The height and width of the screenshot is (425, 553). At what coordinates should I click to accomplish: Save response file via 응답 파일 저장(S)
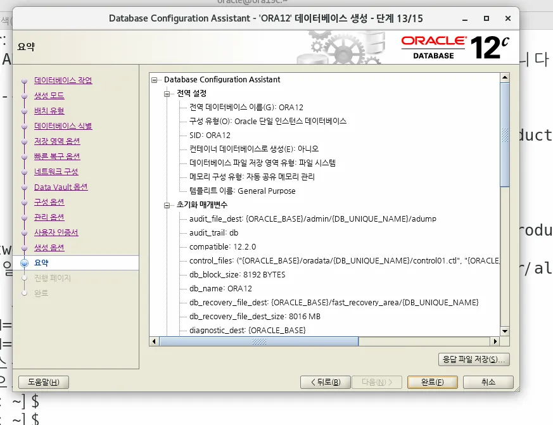pos(474,359)
